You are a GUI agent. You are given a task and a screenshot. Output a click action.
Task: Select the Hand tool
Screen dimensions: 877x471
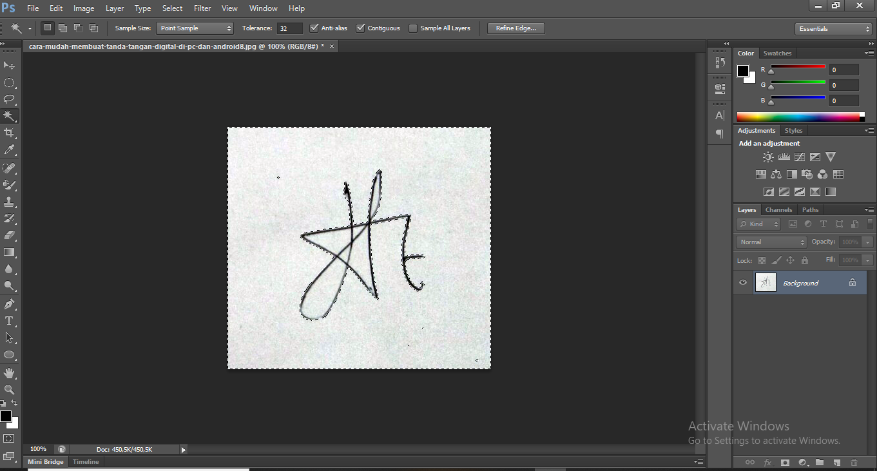[9, 373]
